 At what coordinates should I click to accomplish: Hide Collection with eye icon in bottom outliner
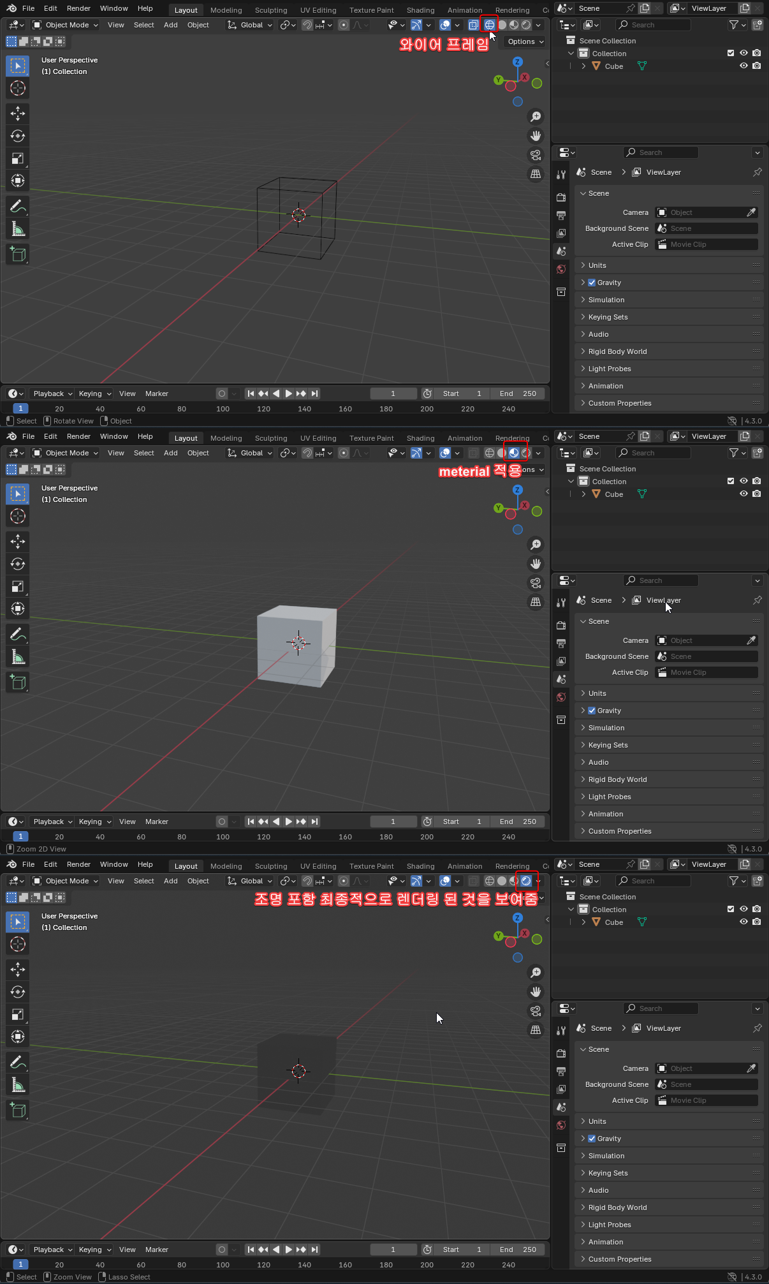(x=743, y=909)
